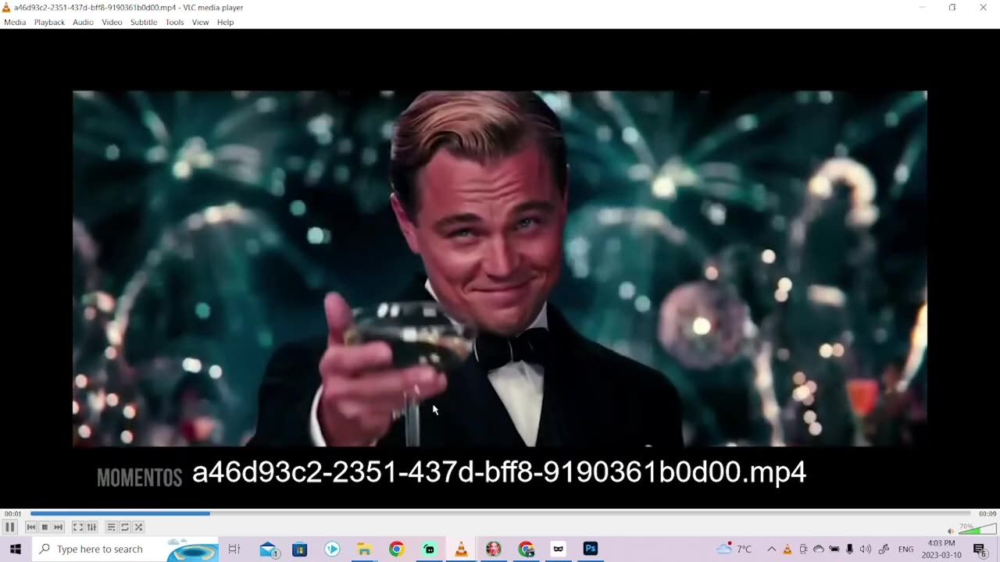The height and width of the screenshot is (562, 1000).
Task: Toggle fullscreen video mode
Action: coord(78,527)
